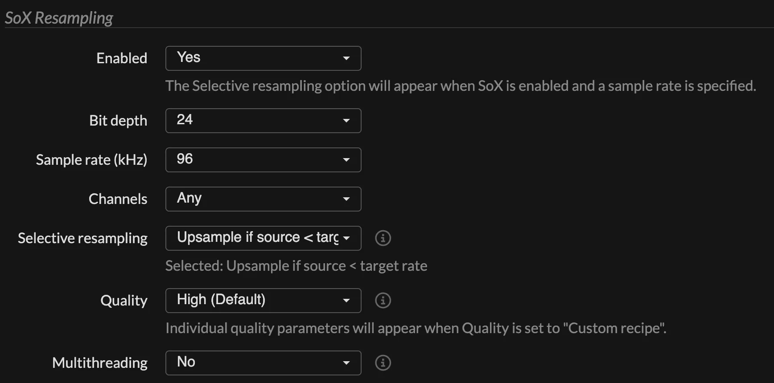Click the SoX Resampling section heading

(x=59, y=18)
